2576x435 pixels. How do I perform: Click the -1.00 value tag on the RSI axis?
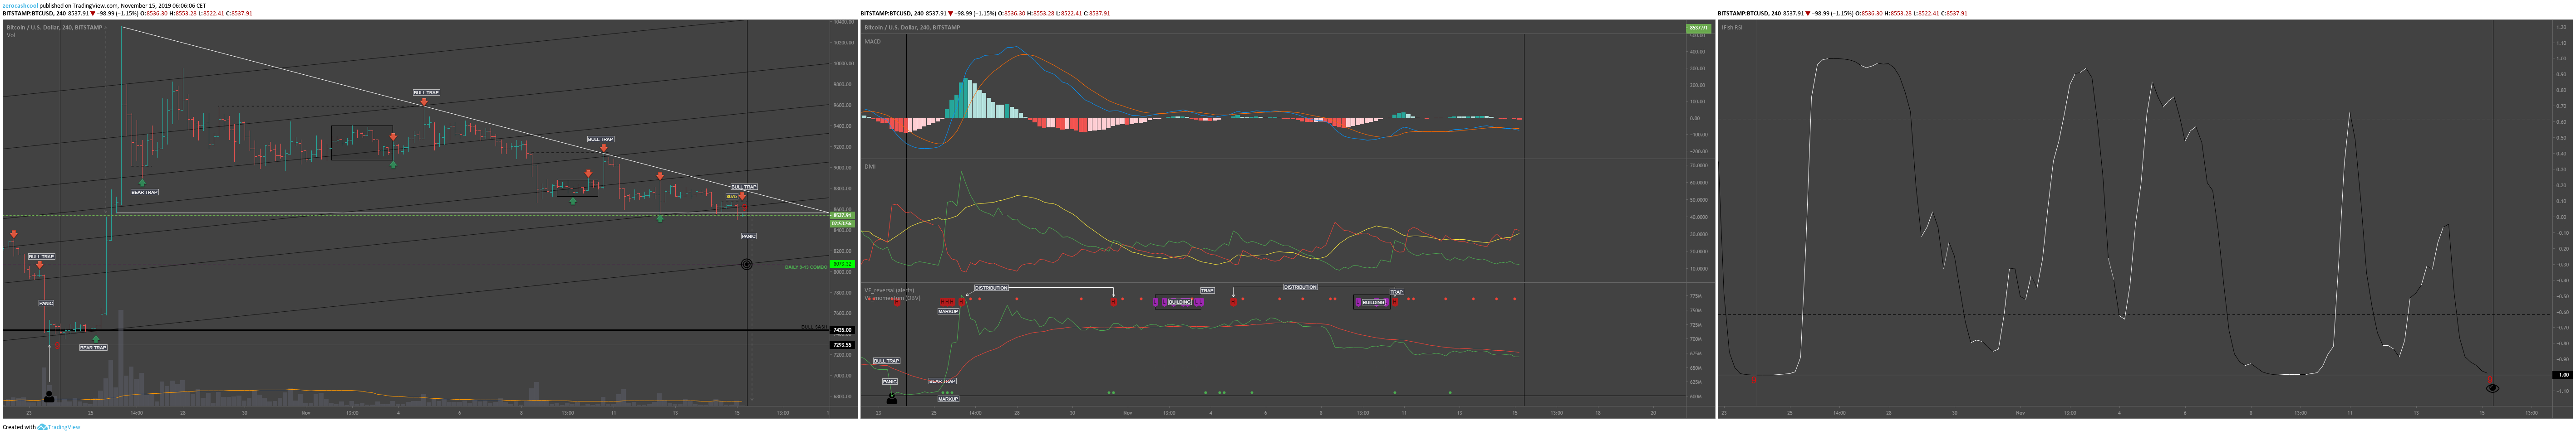click(2561, 375)
